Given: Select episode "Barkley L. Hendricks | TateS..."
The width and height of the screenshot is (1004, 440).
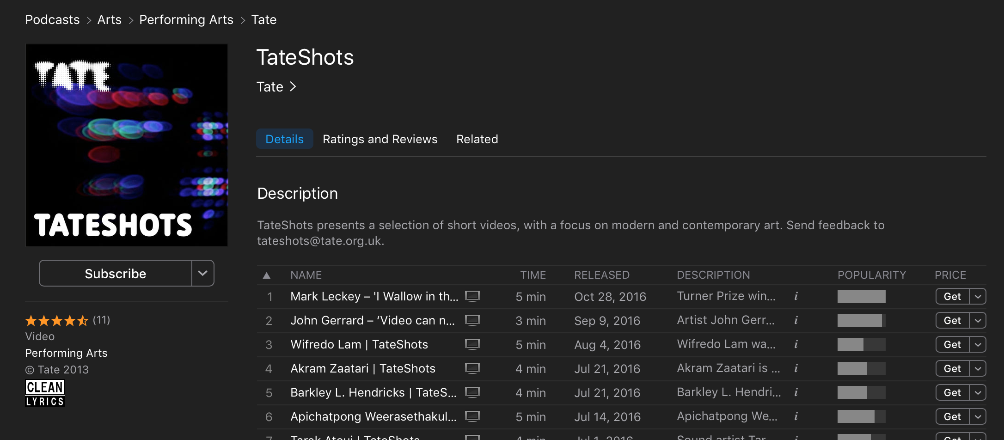Looking at the screenshot, I should pyautogui.click(x=373, y=392).
